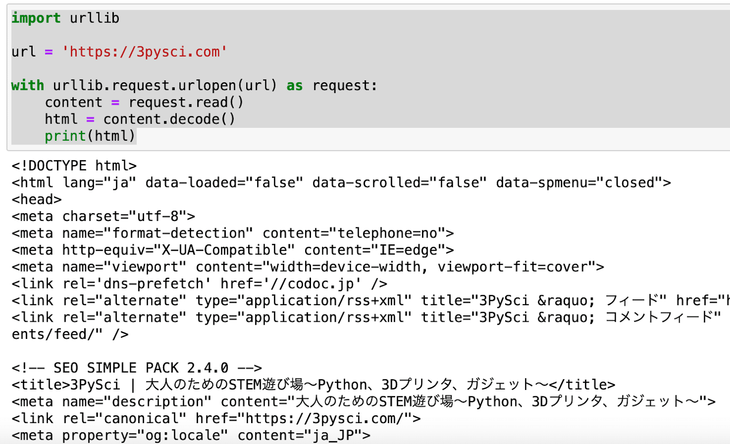Viewport: 730px width, 444px height.
Task: Click the meta description output line
Action: [364, 402]
